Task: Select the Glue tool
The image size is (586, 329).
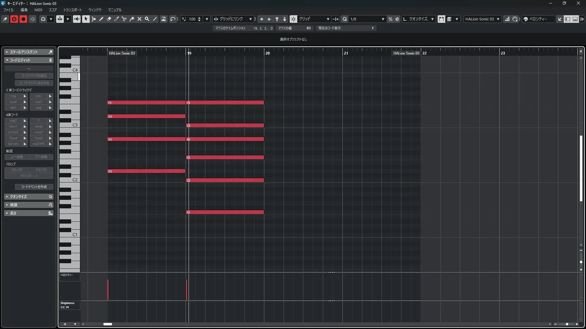Action: 132,19
